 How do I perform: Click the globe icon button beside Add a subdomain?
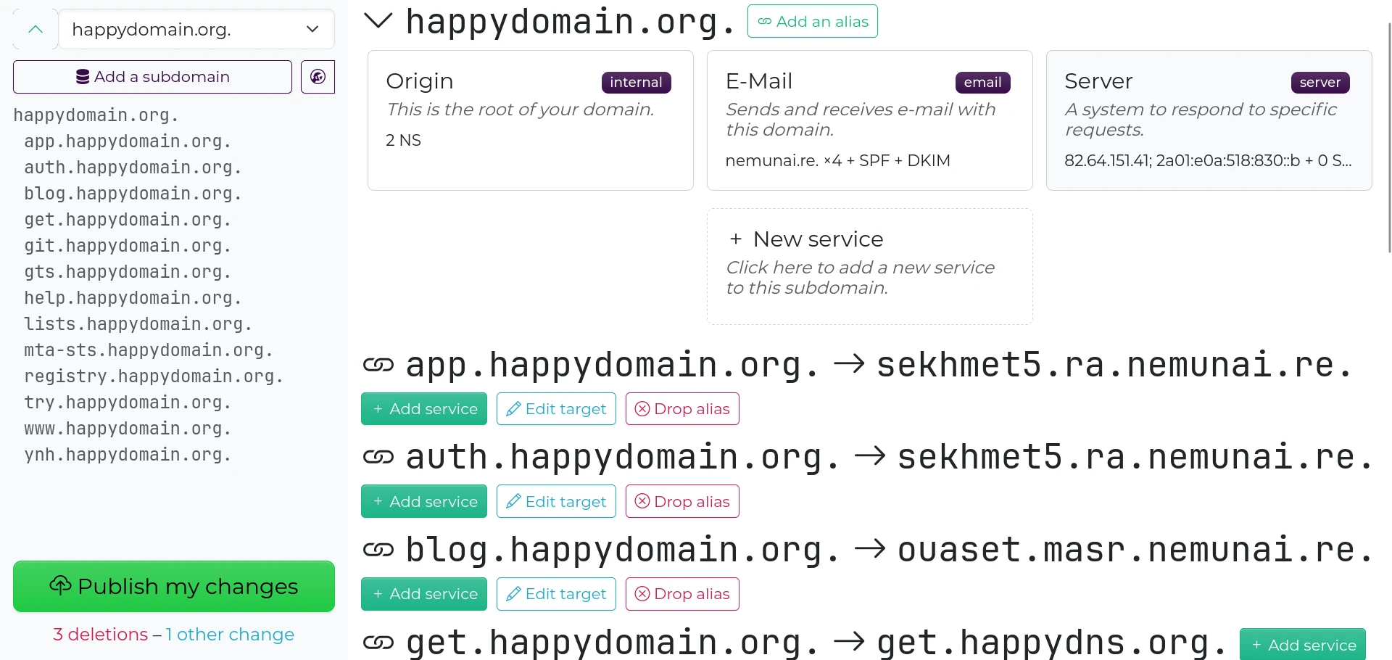318,77
